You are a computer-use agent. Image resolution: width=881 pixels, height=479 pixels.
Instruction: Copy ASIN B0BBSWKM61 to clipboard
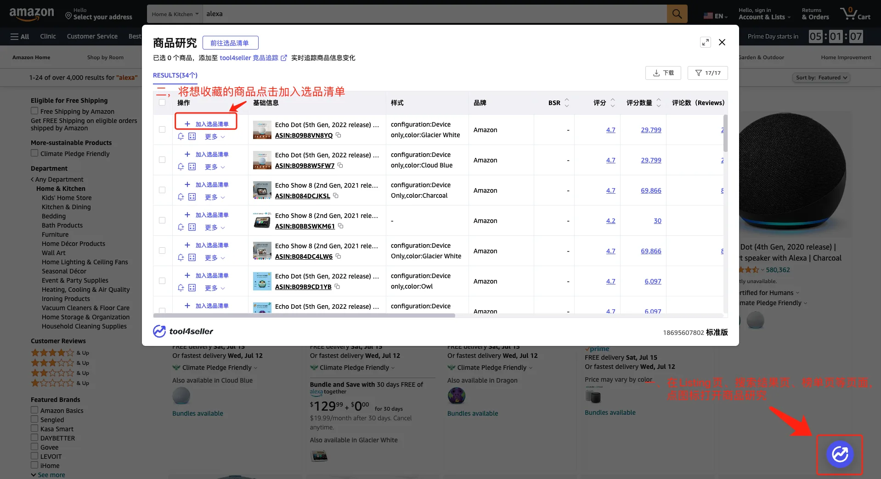[341, 226]
